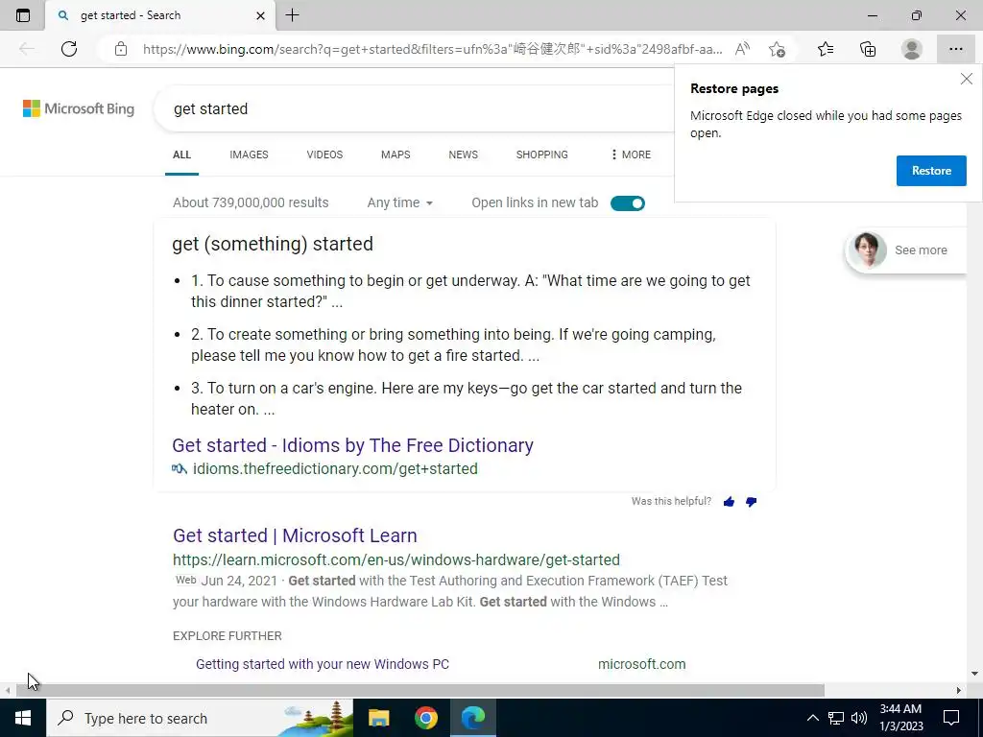Open network status tray icon

click(836, 718)
